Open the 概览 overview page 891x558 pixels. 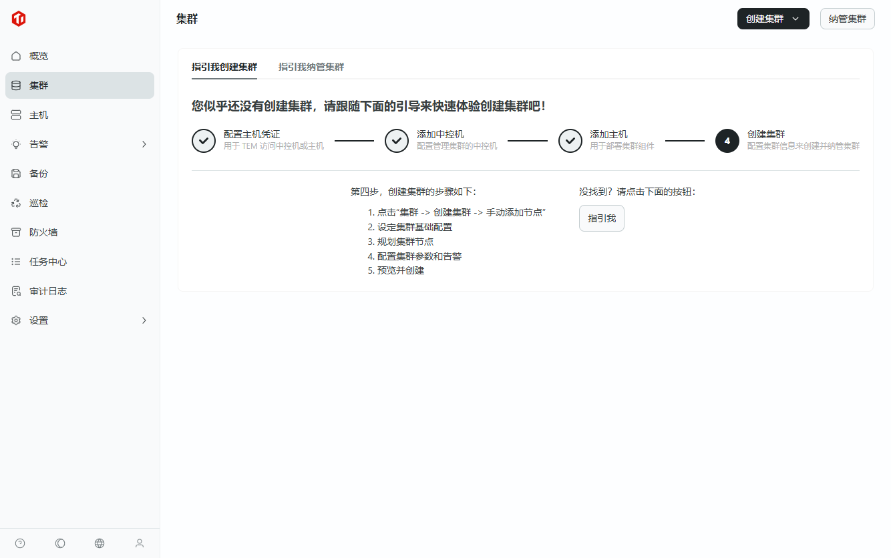tap(39, 56)
